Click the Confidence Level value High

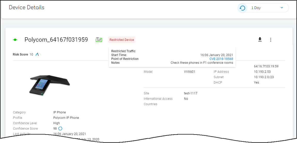tap(57, 123)
